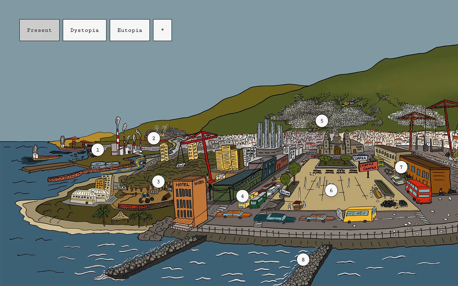Select the Present tab

pyautogui.click(x=40, y=30)
